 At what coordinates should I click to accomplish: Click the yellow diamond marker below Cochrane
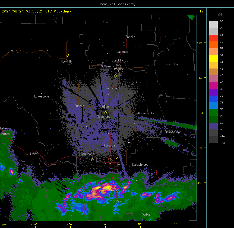pyautogui.click(x=92, y=160)
